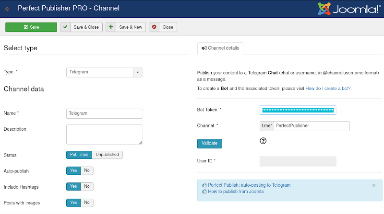Click the 'Bot Token' label

coord(207,110)
